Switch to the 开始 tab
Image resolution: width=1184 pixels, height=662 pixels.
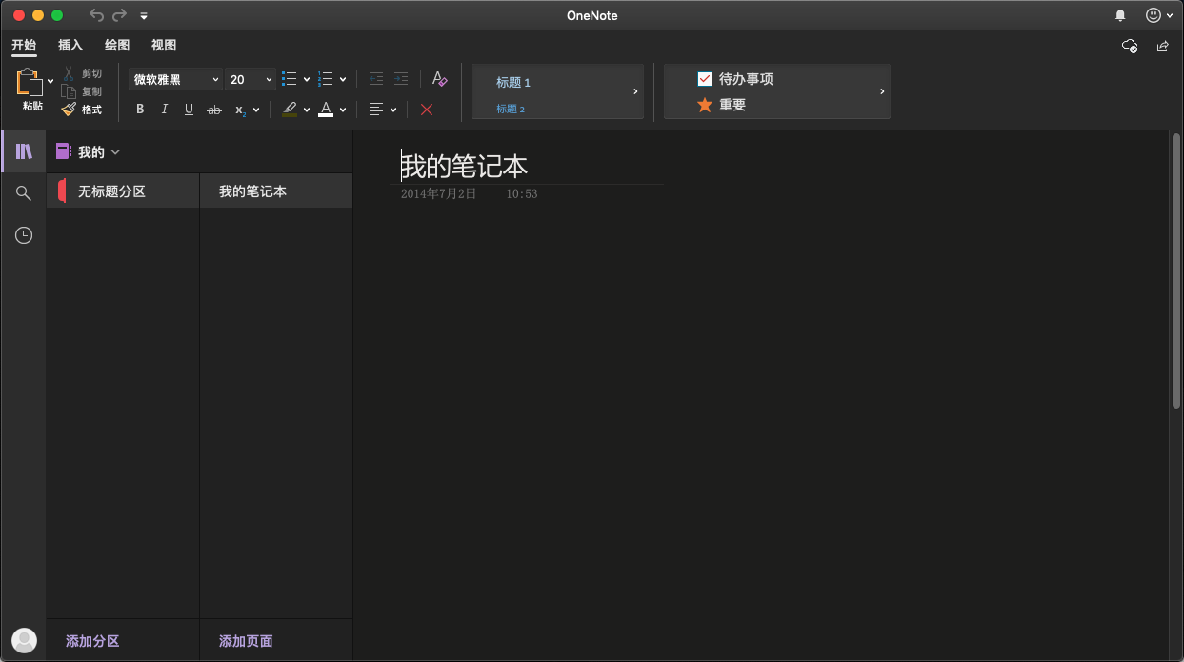click(x=24, y=45)
